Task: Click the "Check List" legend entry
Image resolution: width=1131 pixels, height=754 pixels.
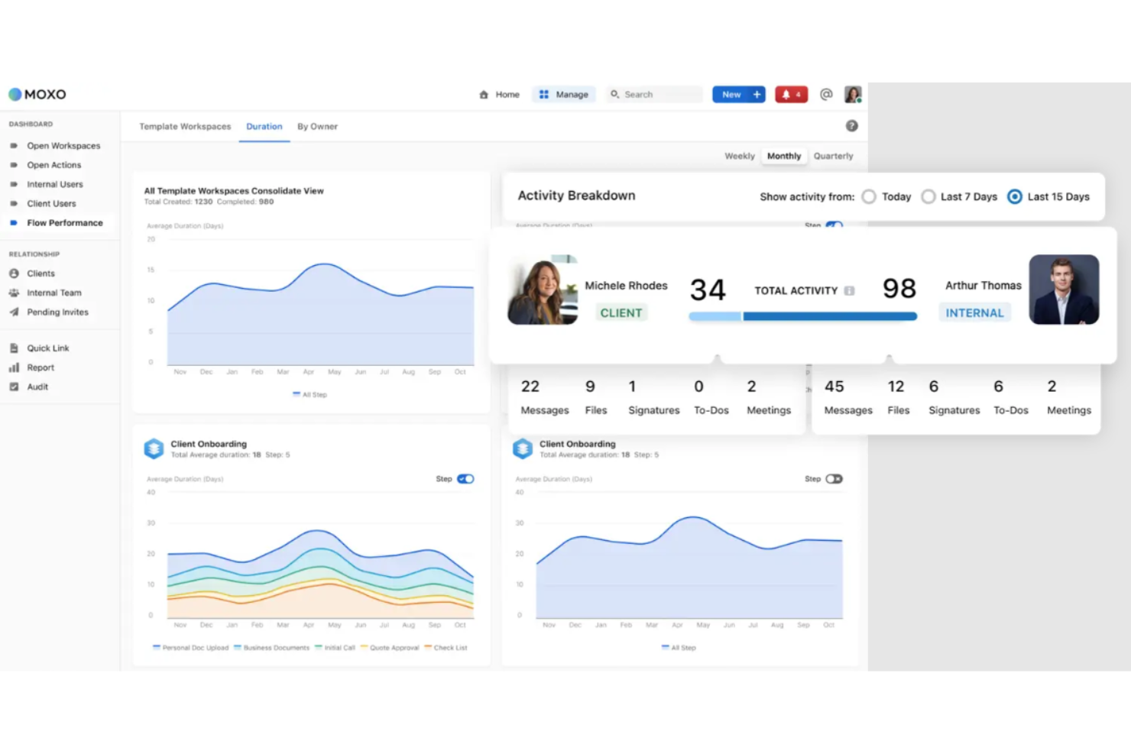Action: pyautogui.click(x=446, y=648)
